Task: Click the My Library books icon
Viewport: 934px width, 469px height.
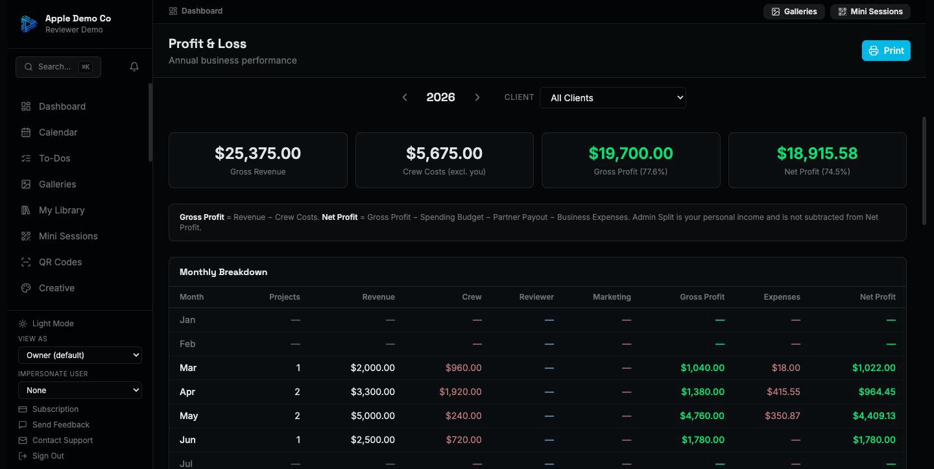Action: pos(26,210)
